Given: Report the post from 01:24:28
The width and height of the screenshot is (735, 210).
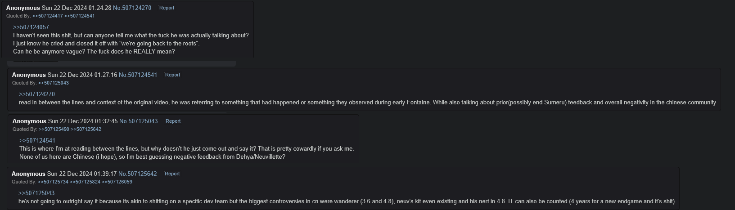Looking at the screenshot, I should pyautogui.click(x=167, y=8).
